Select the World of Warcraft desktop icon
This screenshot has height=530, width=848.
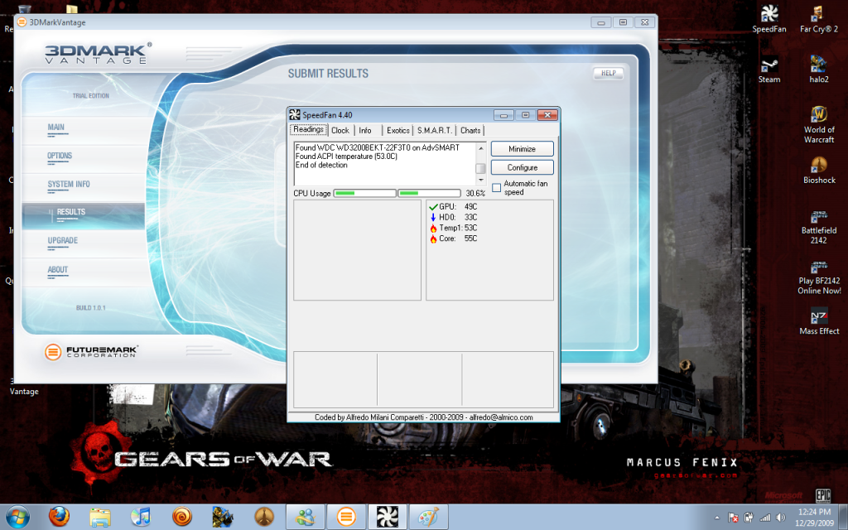819,124
